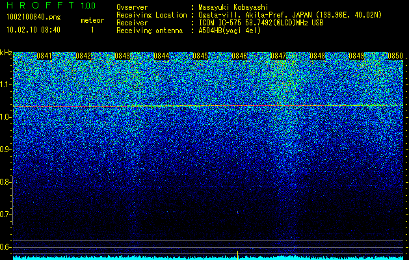Click the 0.7 kHz axis label
This screenshot has width=409, height=260.
coord(5,214)
